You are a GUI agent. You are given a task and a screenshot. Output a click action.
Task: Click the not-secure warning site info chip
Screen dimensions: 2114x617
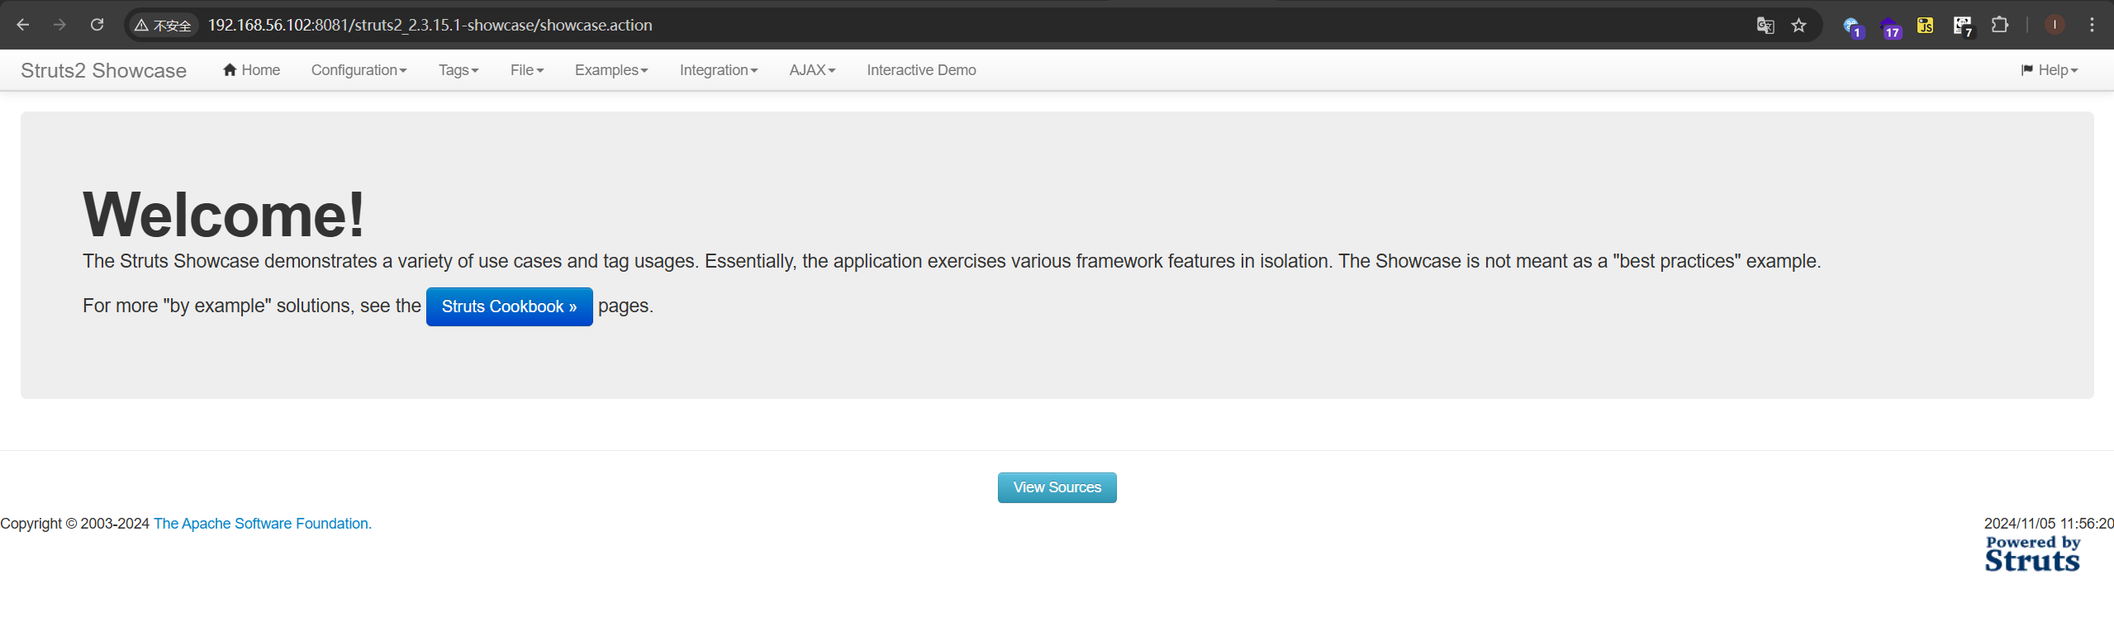pyautogui.click(x=163, y=26)
